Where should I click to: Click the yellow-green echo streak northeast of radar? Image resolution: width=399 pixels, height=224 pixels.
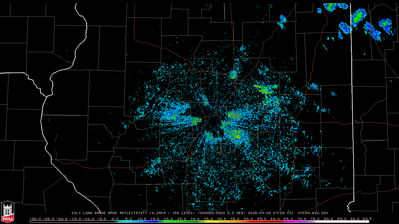[265, 89]
